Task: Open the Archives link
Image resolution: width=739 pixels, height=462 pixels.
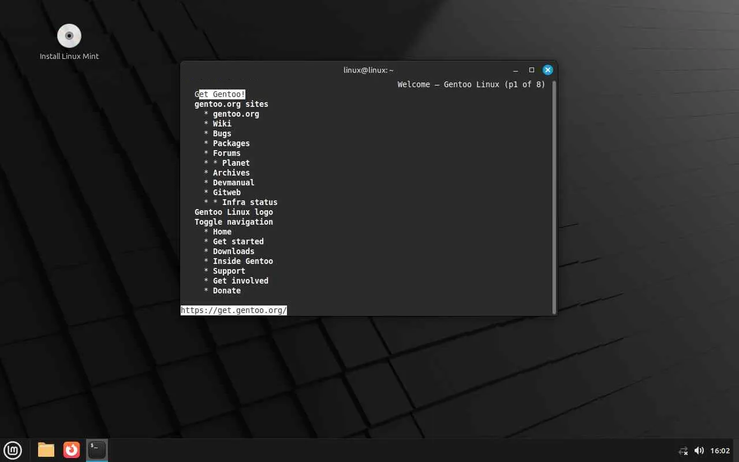Action: coord(232,173)
